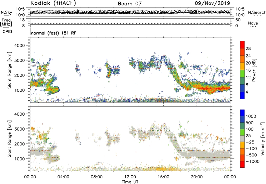
Task: Click the 'Freq. [MHz]' label
Action: (6, 22)
